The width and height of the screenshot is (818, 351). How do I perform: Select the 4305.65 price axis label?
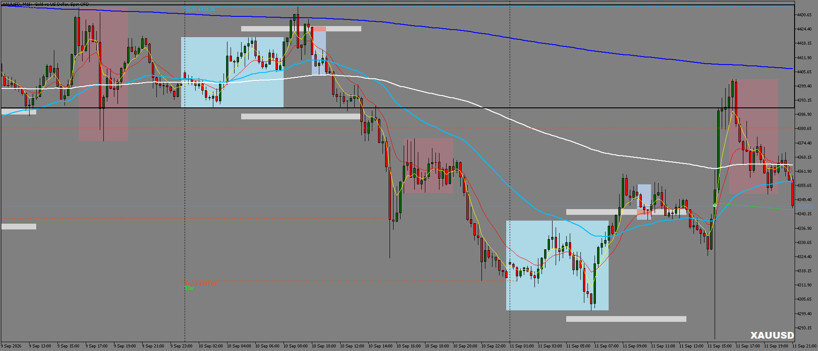pos(804,299)
